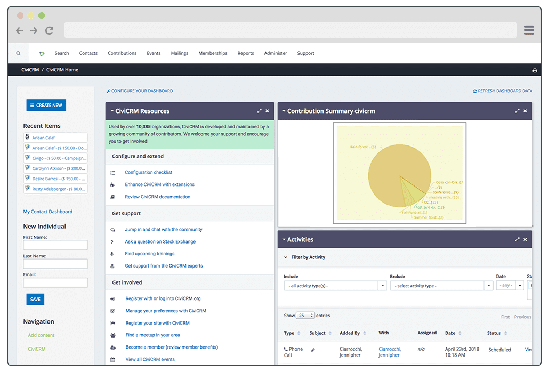Image resolution: width=549 pixels, height=372 pixels.
Task: Open the Reports menu
Action: pos(245,53)
